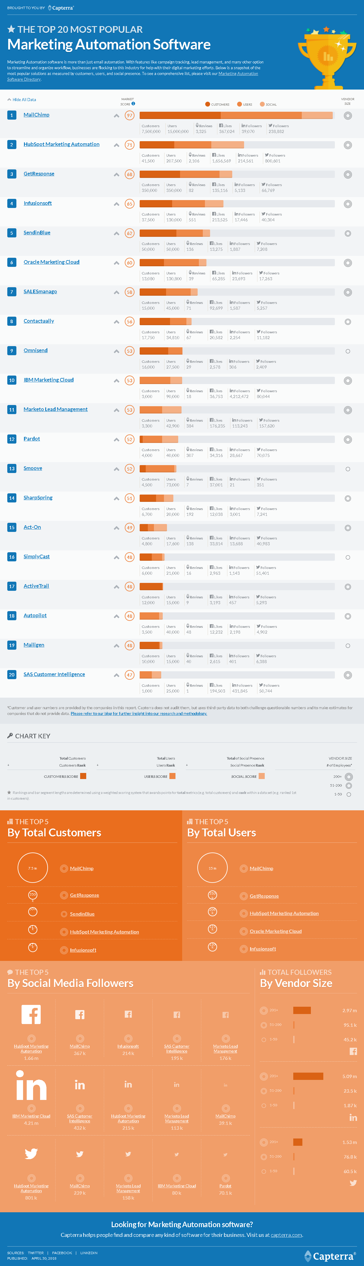Viewport: 364px width, 1266px height.
Task: Toggle the Customers legend dot above the bars
Action: tap(208, 104)
